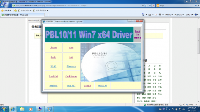The height and width of the screenshot is (112, 200).
Task: Open the USB3.0 driver link
Action: tap(87, 86)
